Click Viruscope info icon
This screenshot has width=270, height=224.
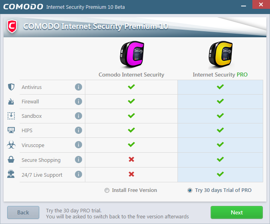(x=79, y=145)
